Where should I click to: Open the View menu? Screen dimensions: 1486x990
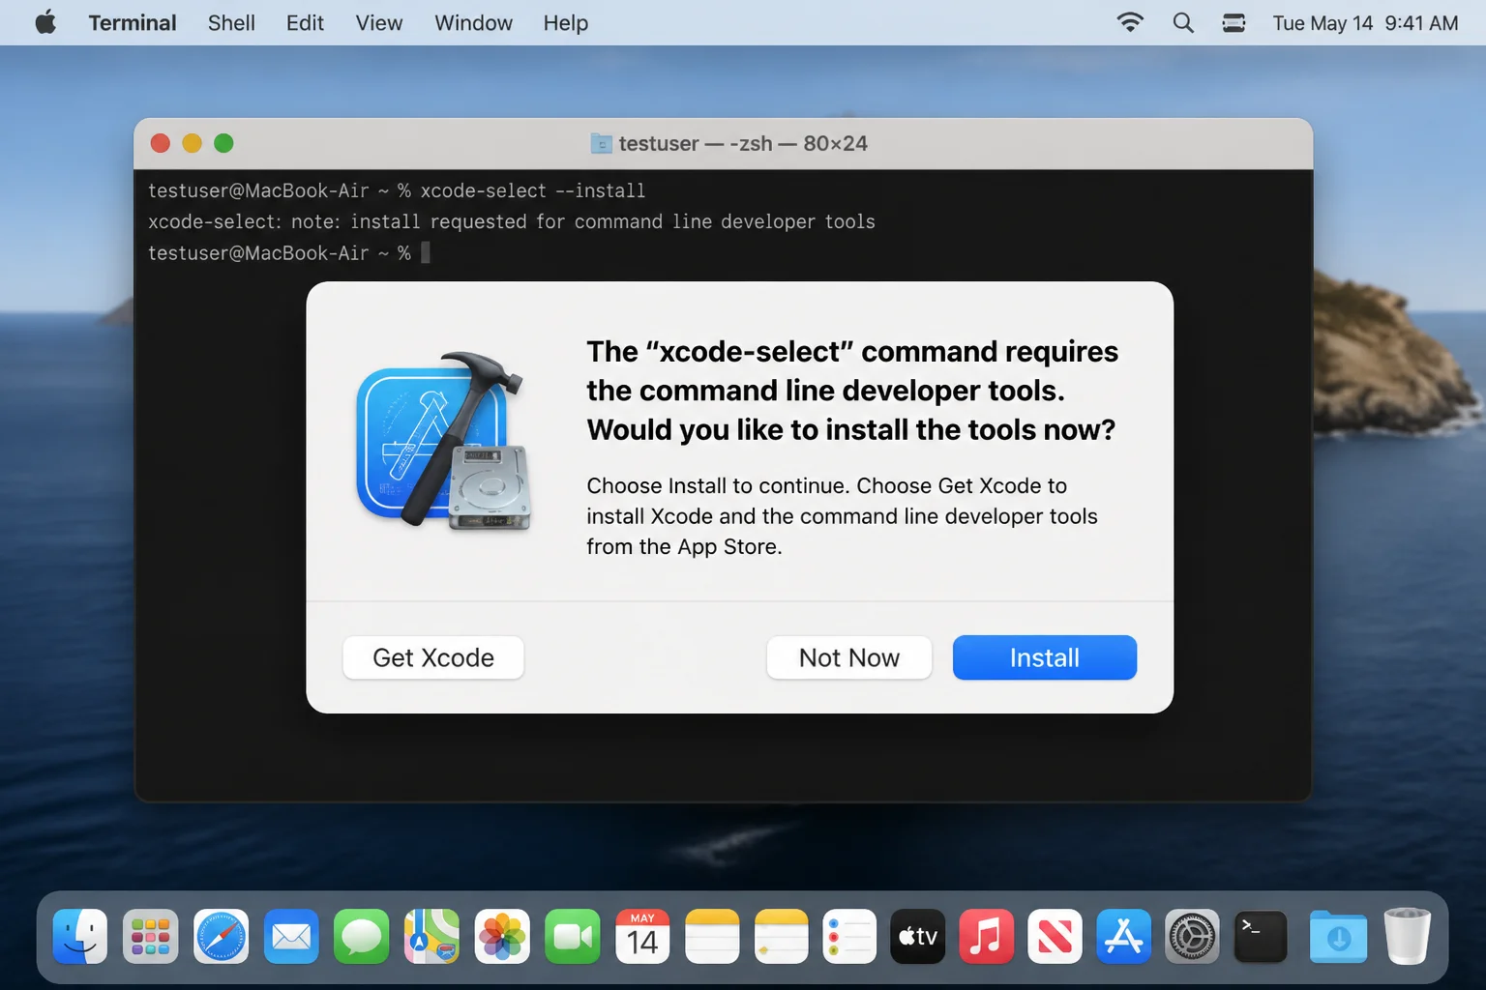click(x=378, y=22)
